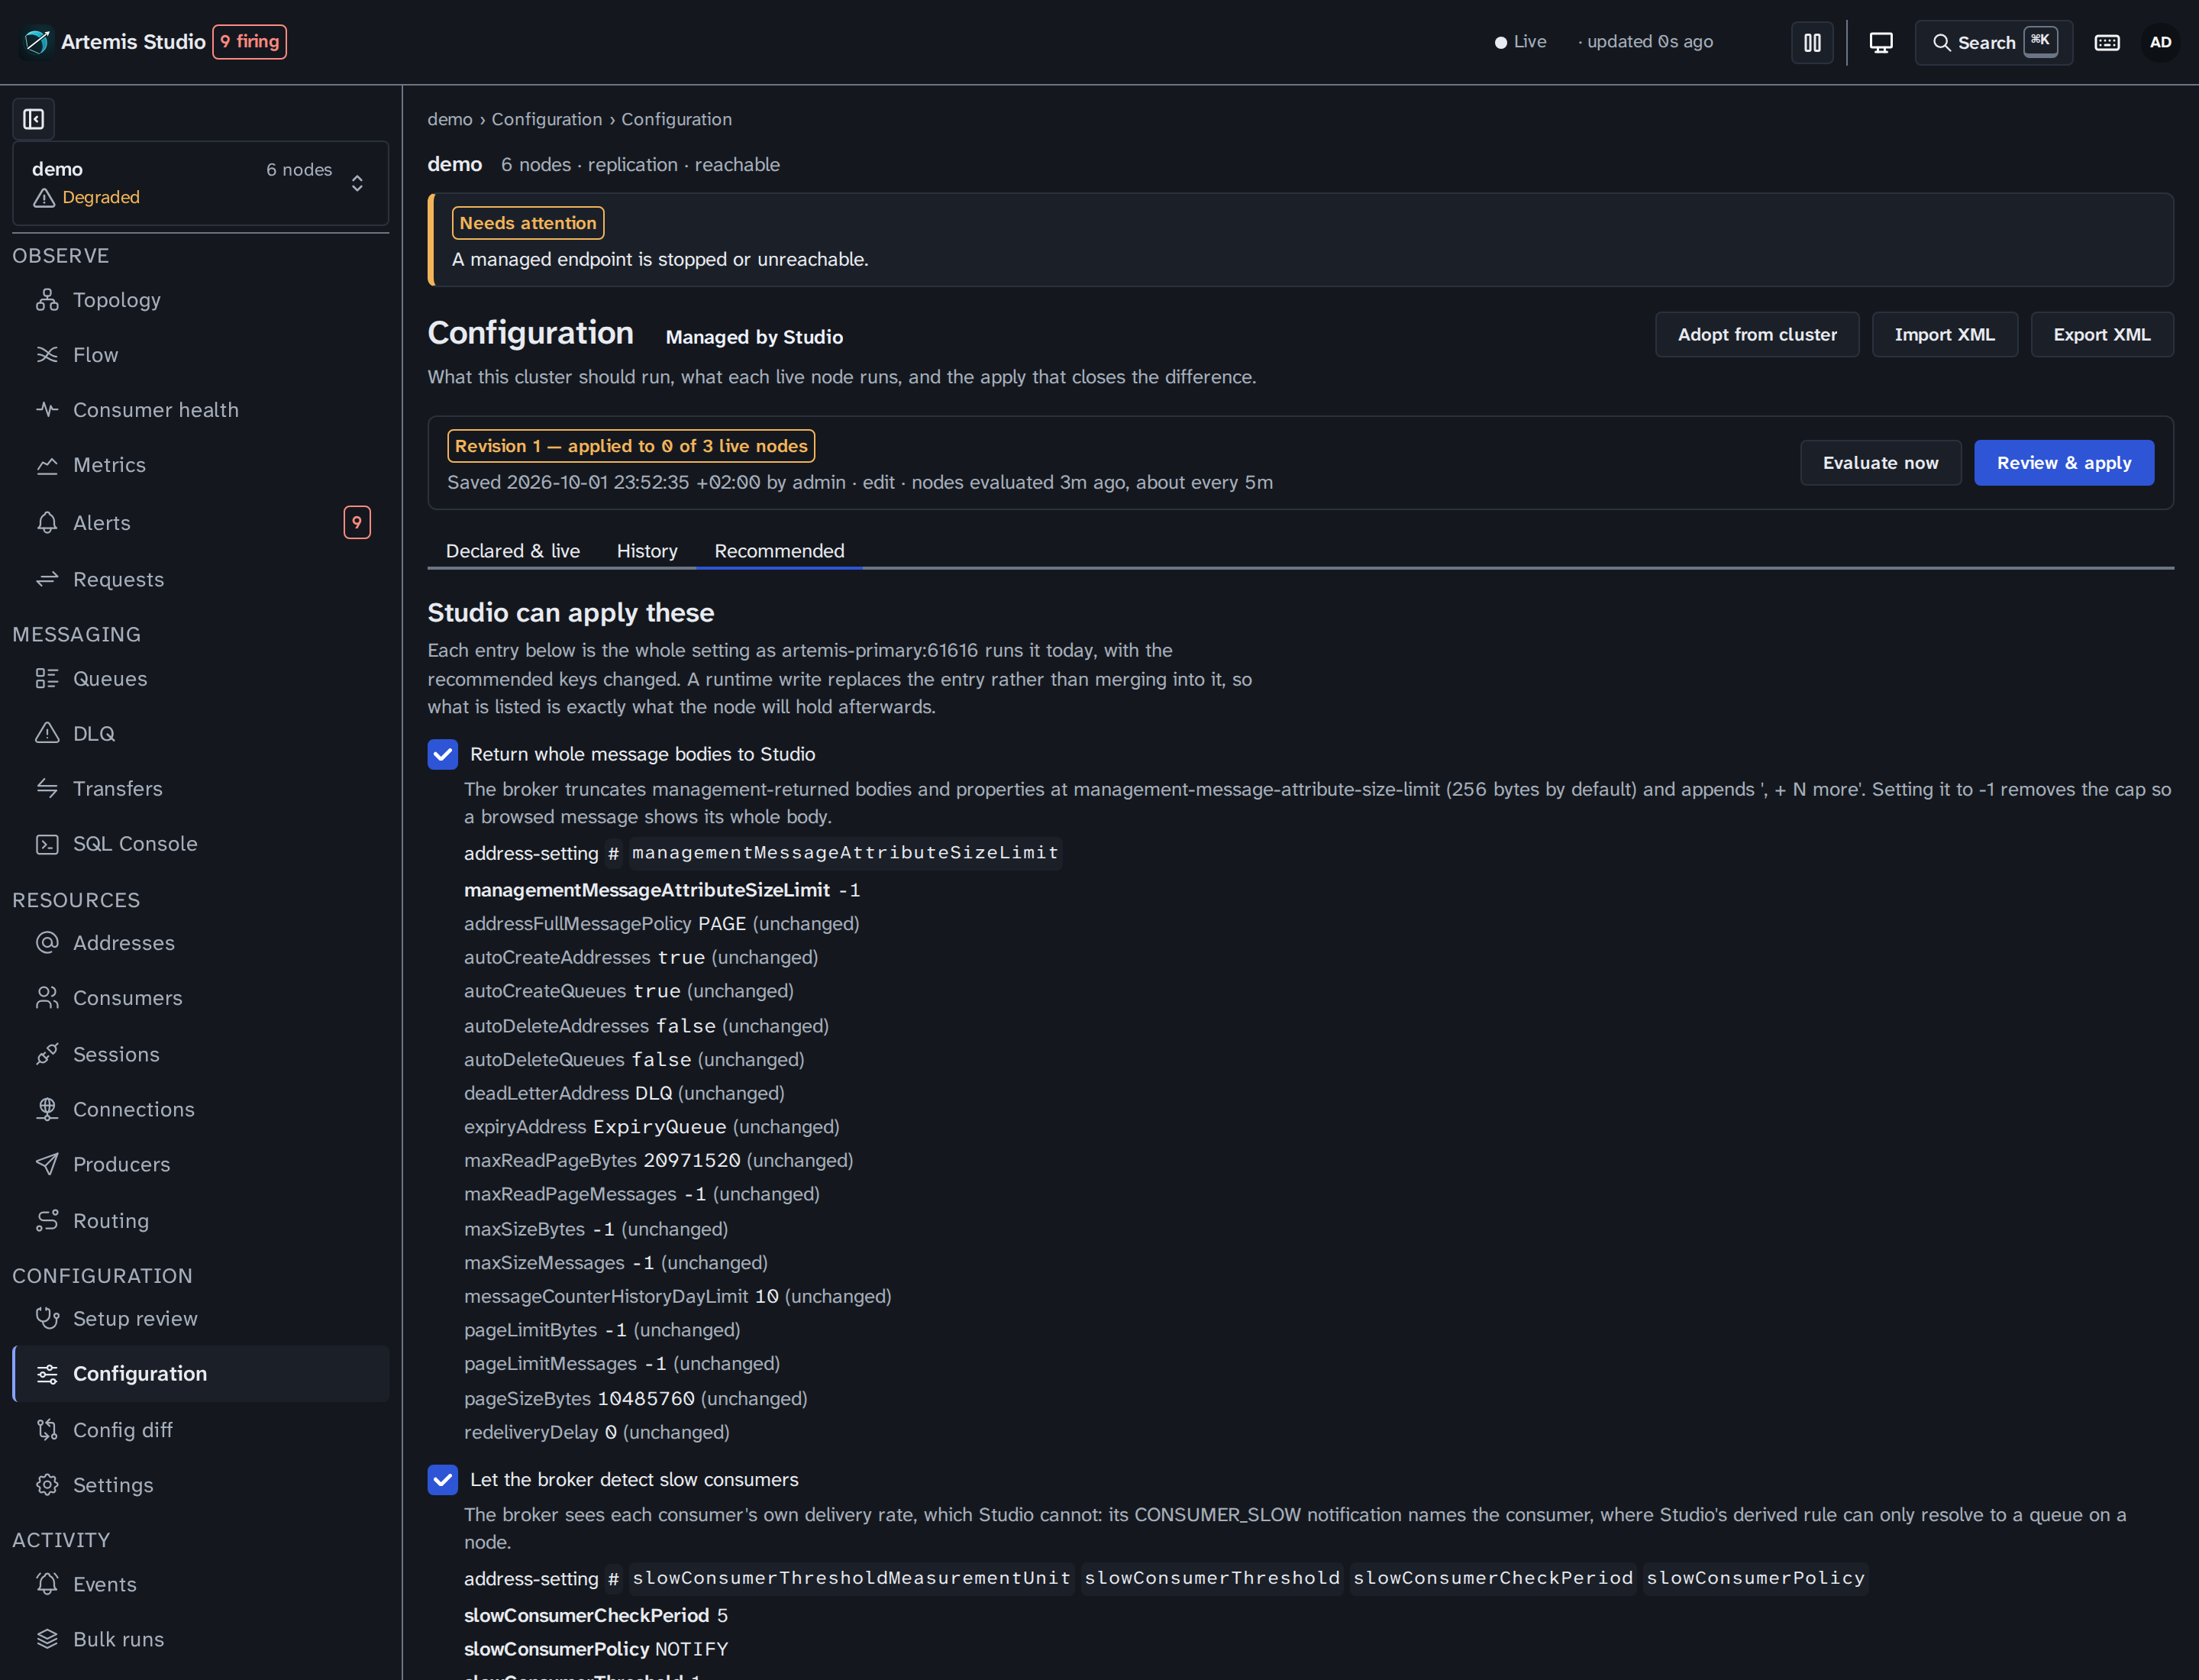The width and height of the screenshot is (2199, 1680).
Task: Open Config diff
Action: [x=200, y=1430]
